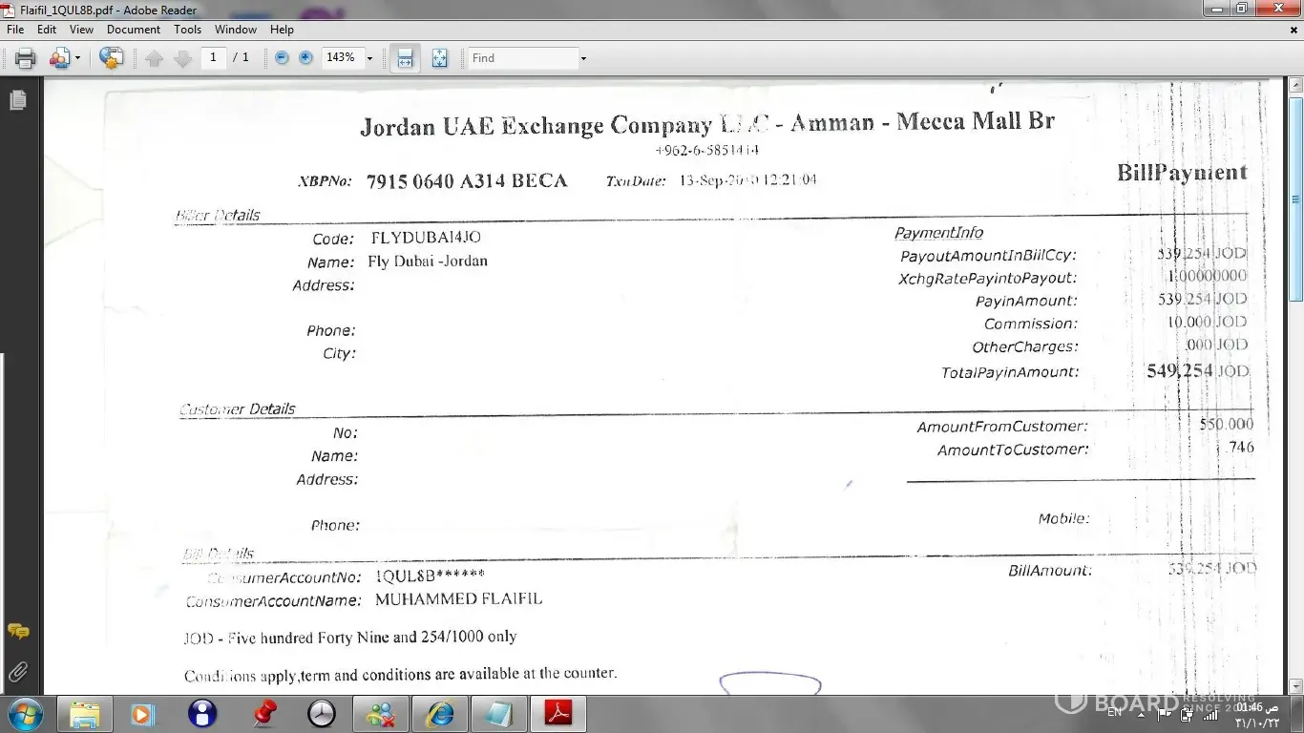Click the vertical scrollbar thumb

tap(1295, 199)
